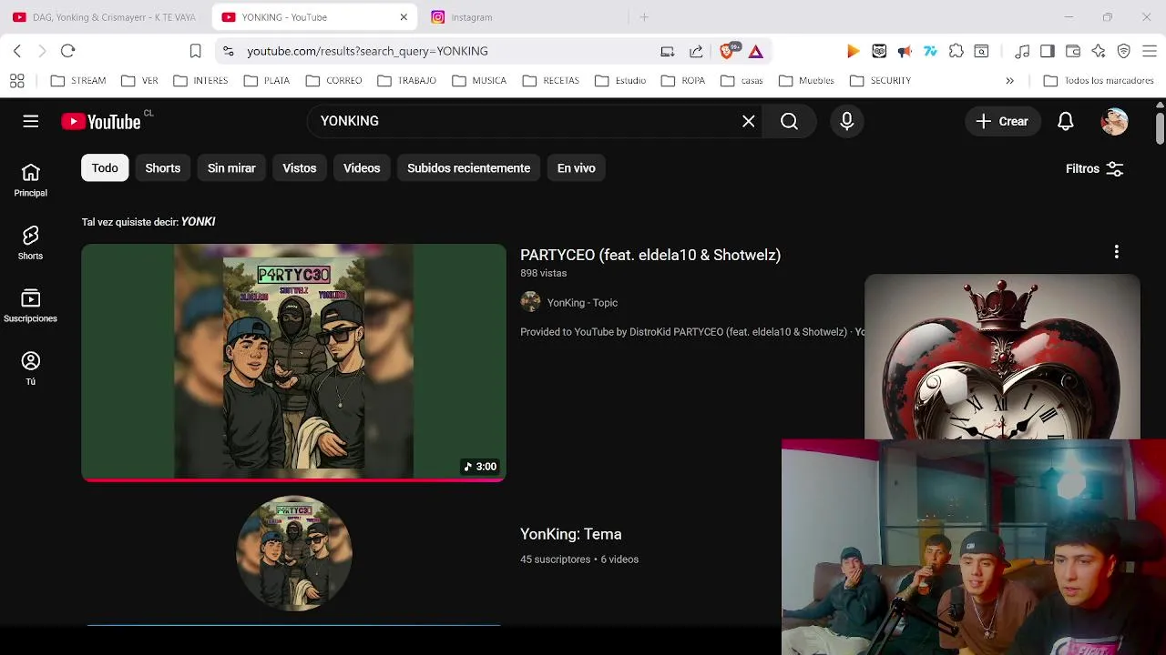Toggle the browser sidebar panel

coord(1048,51)
